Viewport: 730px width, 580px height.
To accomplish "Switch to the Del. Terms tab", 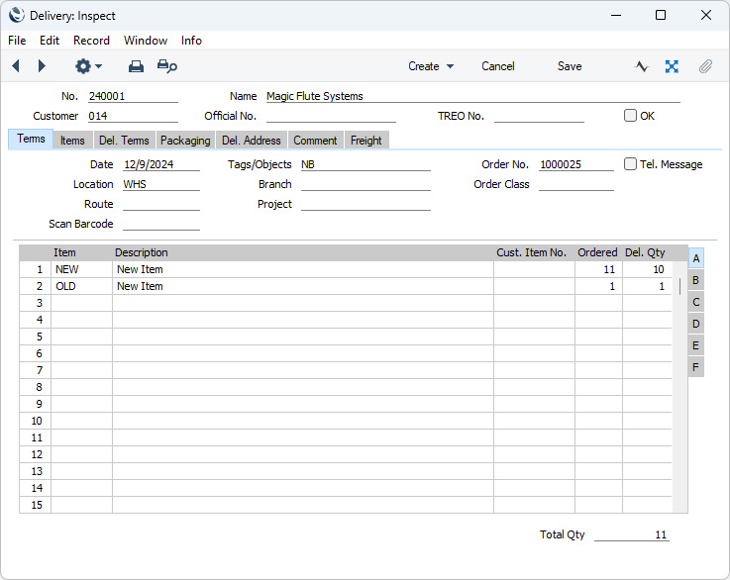I will click(x=124, y=141).
